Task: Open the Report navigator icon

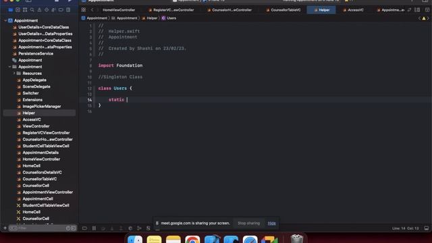Action: (x=68, y=10)
